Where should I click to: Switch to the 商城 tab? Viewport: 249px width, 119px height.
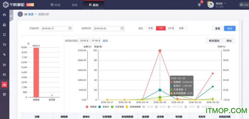pyautogui.click(x=74, y=5)
